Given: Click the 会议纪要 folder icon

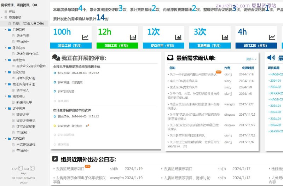Looking at the screenshot, I should click(10, 72).
